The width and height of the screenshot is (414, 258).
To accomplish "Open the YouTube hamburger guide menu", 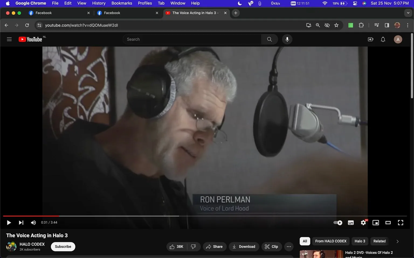I will coord(9,39).
